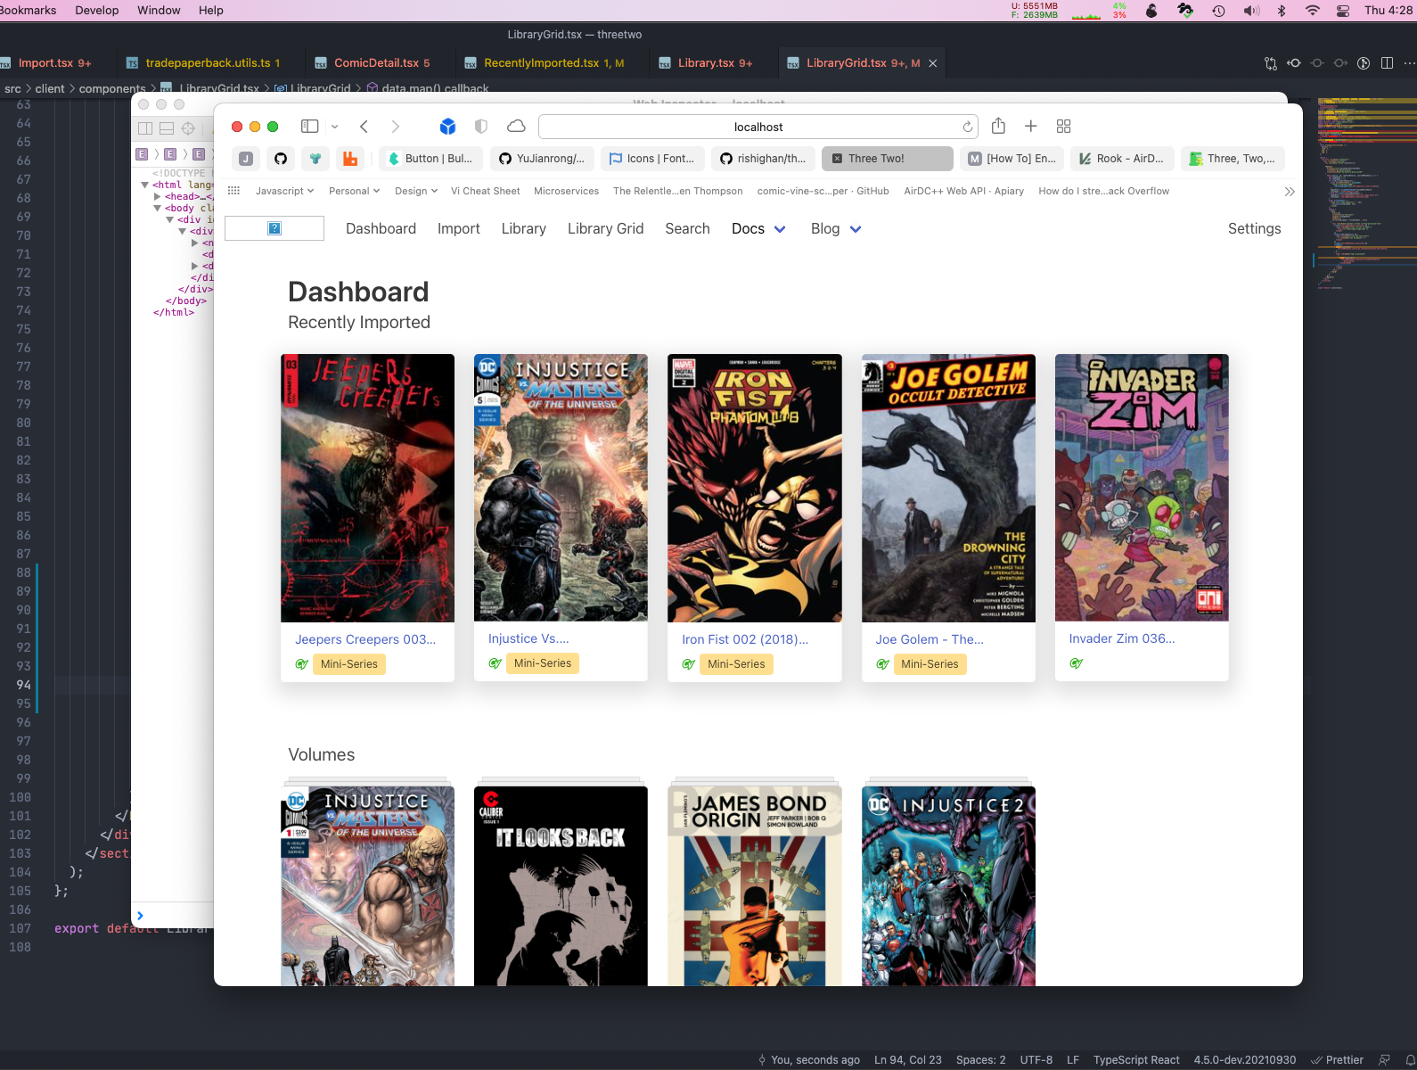
Task: Expand the head element in DOM tree
Action: click(x=158, y=196)
